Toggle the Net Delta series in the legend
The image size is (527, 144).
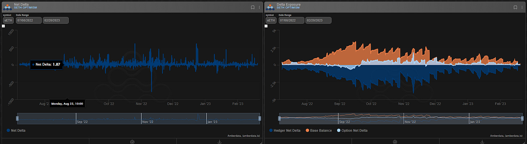[x=16, y=130]
